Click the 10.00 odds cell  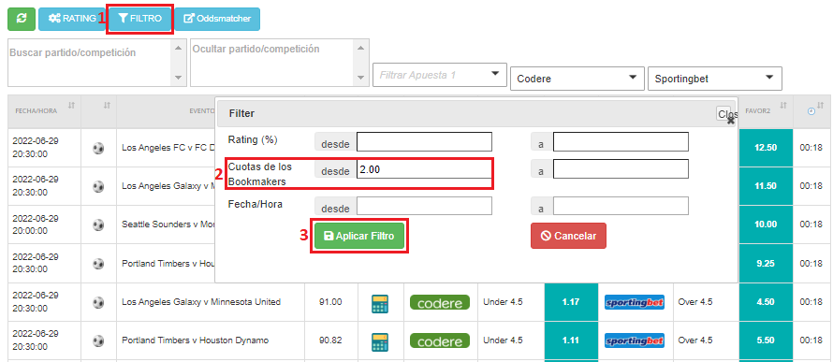766,225
